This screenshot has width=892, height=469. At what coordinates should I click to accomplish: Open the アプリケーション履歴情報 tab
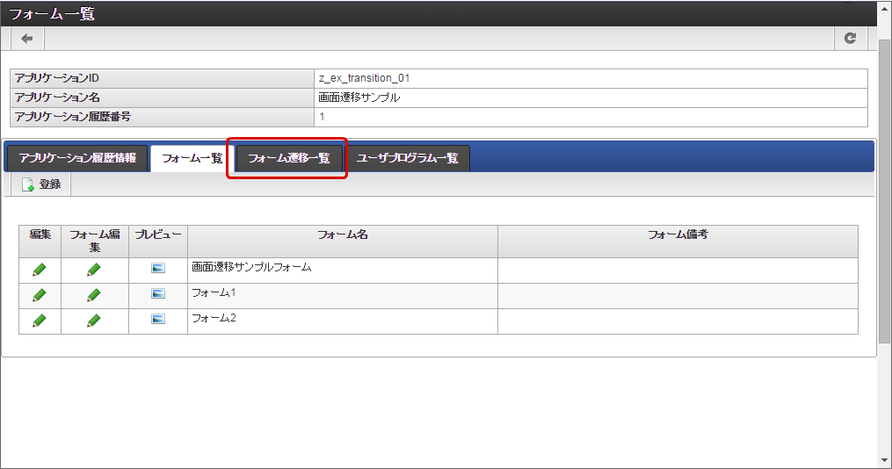pyautogui.click(x=77, y=158)
